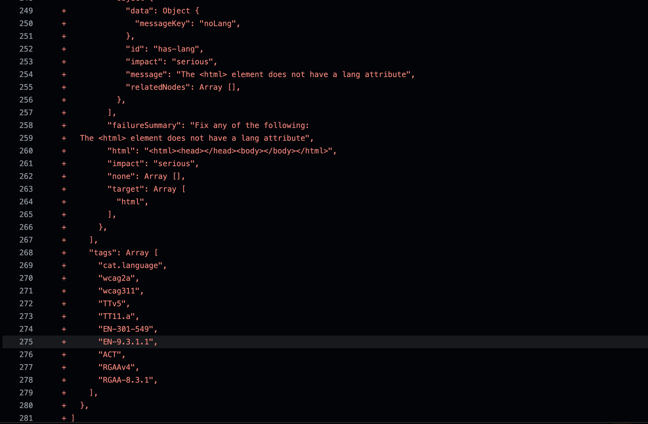The width and height of the screenshot is (648, 424).
Task: Click the plus marker on line 271
Action: click(64, 291)
